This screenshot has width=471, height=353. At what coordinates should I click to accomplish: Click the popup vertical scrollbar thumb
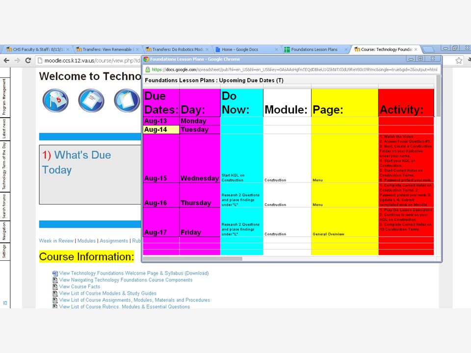(439, 96)
